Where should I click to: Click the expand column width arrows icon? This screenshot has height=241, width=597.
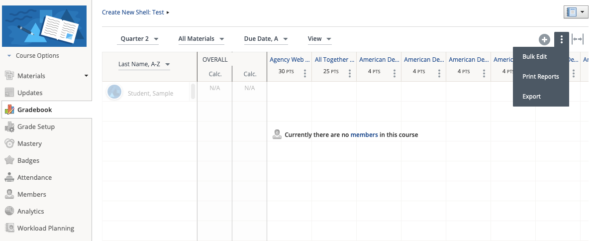(578, 39)
